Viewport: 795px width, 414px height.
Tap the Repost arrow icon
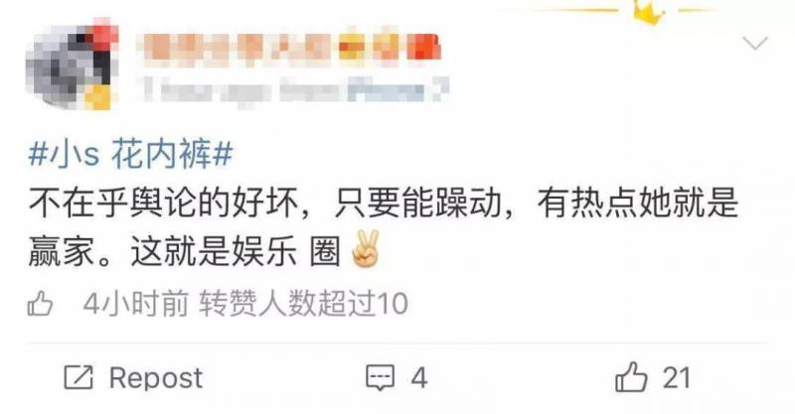click(x=79, y=377)
